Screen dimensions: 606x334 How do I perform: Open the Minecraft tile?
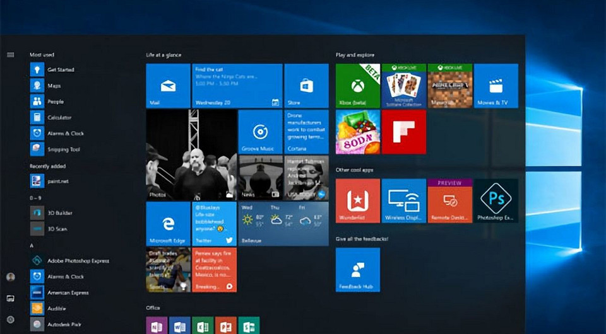click(450, 86)
